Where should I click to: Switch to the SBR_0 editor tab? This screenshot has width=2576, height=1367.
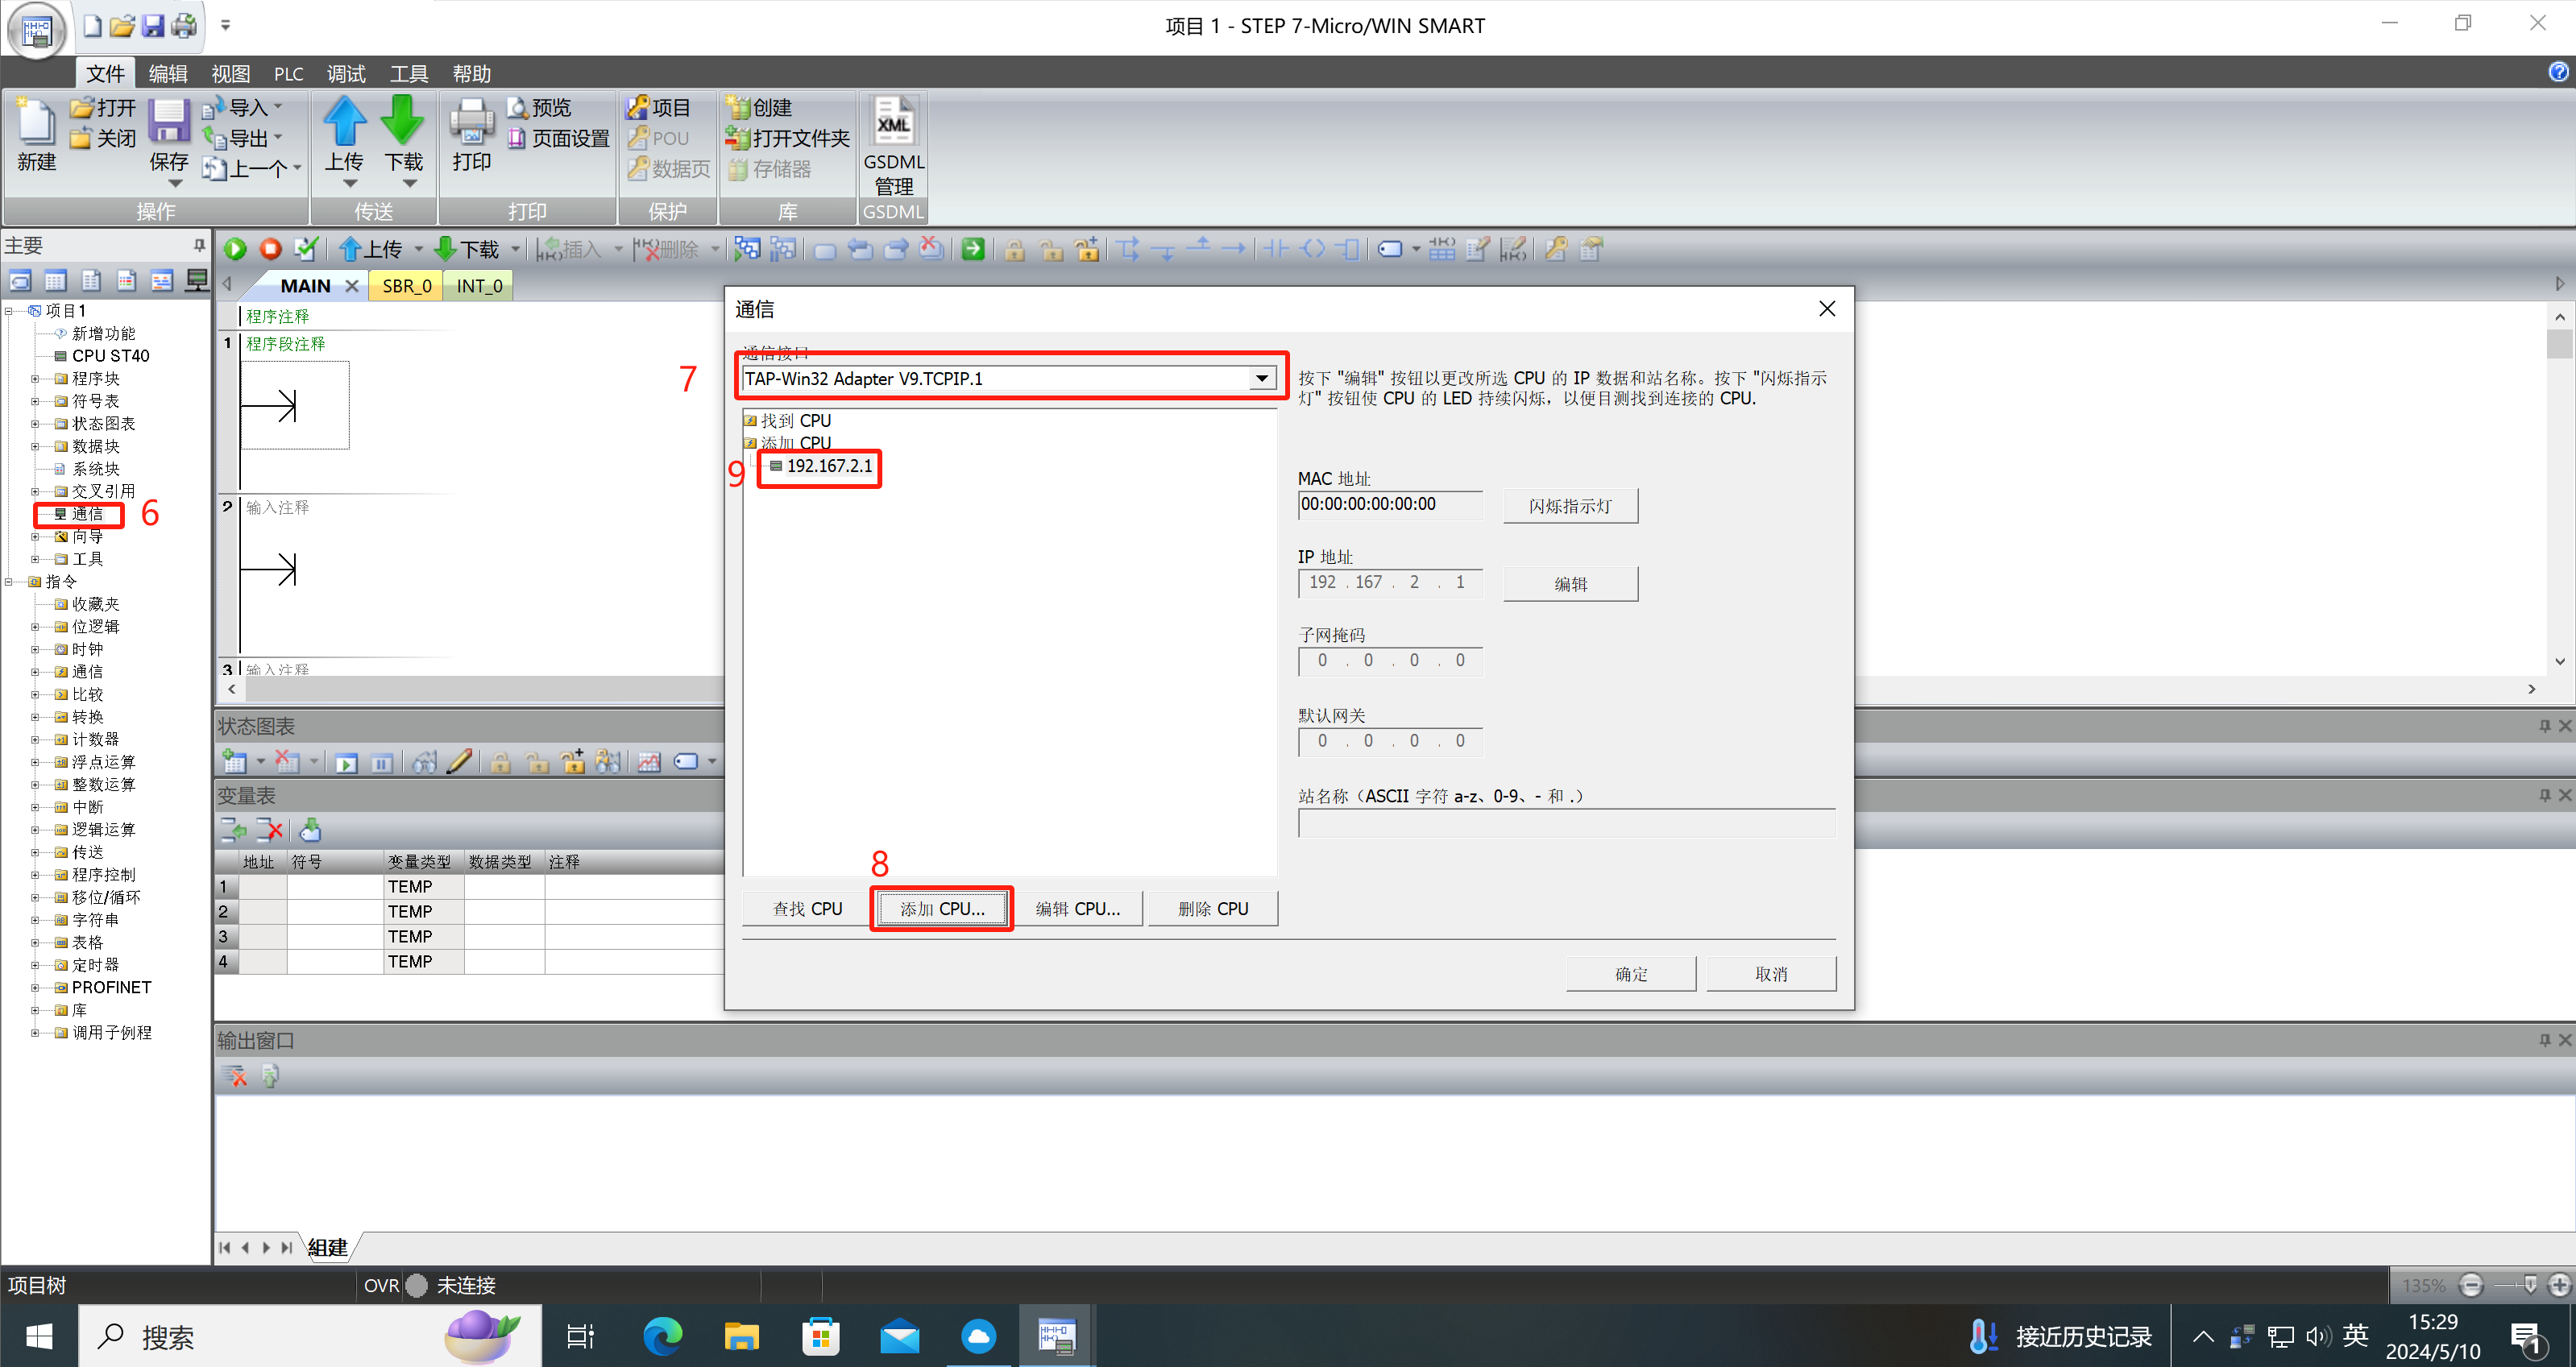tap(407, 286)
